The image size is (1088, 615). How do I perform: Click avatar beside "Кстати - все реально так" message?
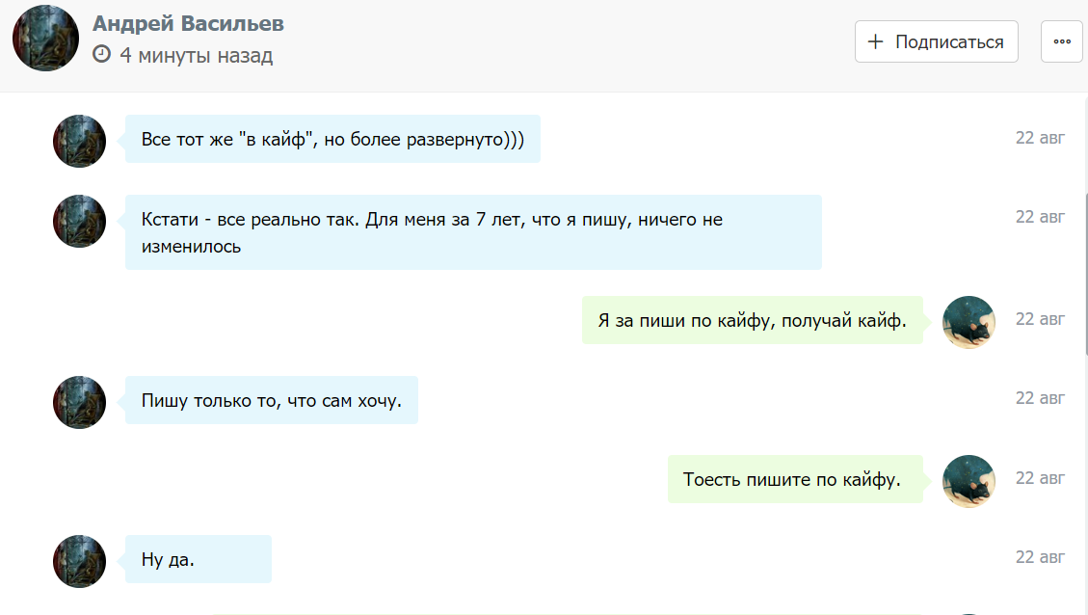[x=79, y=221]
